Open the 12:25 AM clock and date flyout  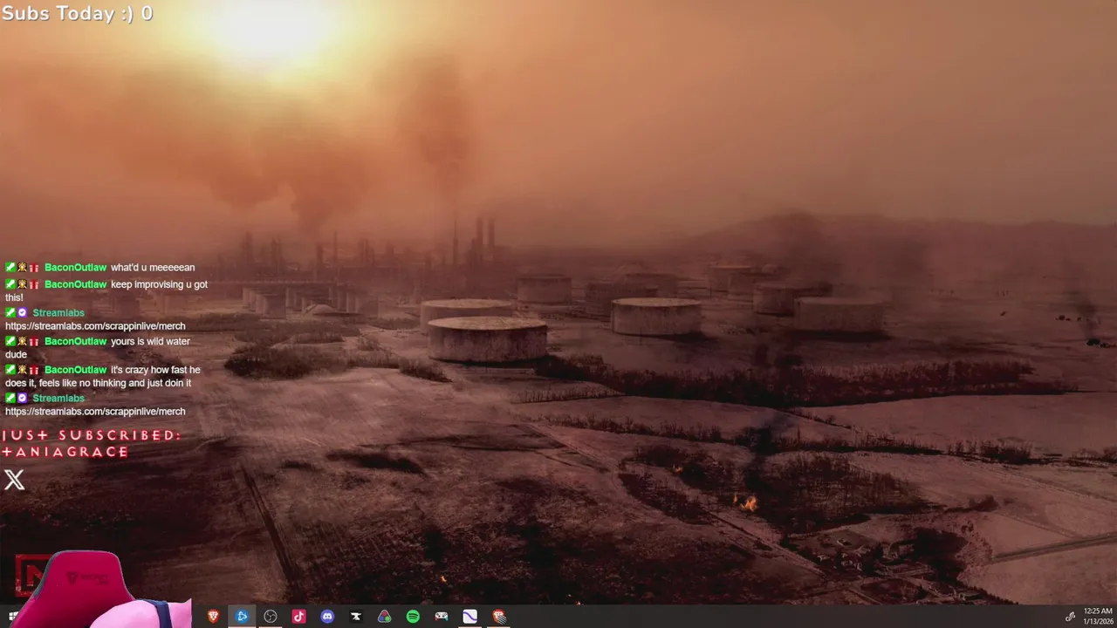[x=1098, y=616]
